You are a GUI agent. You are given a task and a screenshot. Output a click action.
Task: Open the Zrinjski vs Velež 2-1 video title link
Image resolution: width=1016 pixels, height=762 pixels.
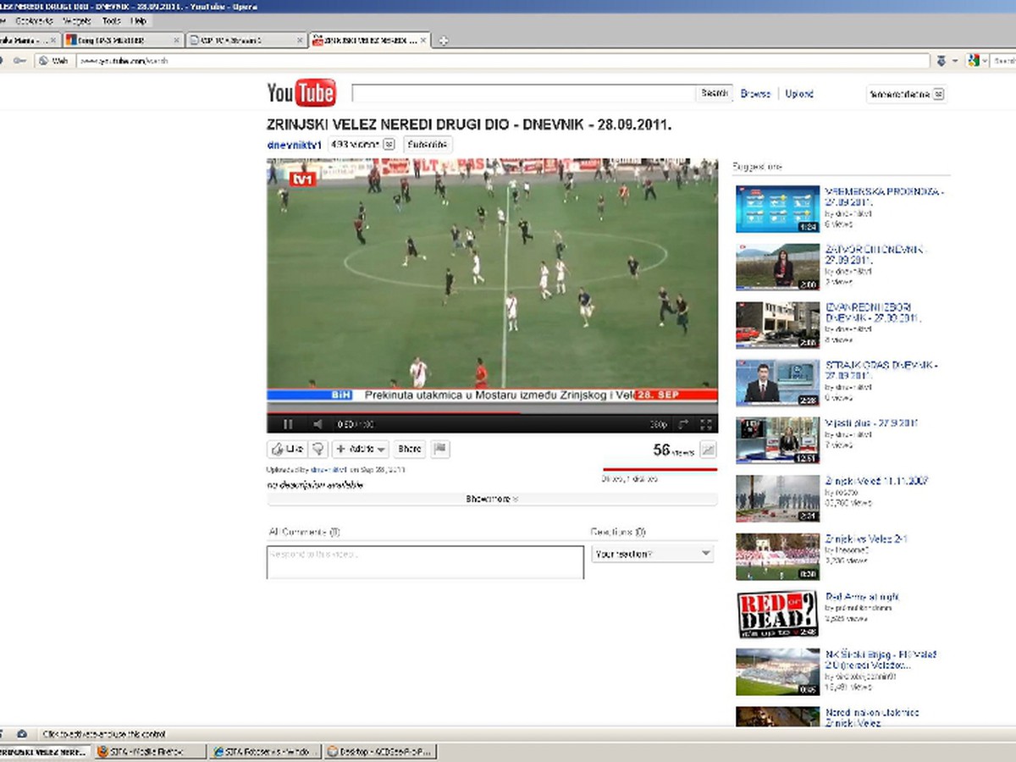tap(866, 538)
